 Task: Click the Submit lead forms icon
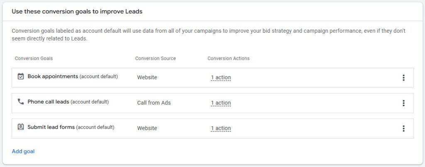pos(21,127)
